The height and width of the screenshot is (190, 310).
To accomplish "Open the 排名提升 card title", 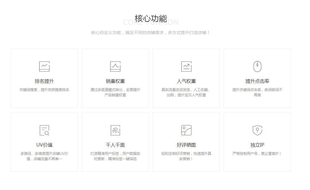I will [44, 81].
